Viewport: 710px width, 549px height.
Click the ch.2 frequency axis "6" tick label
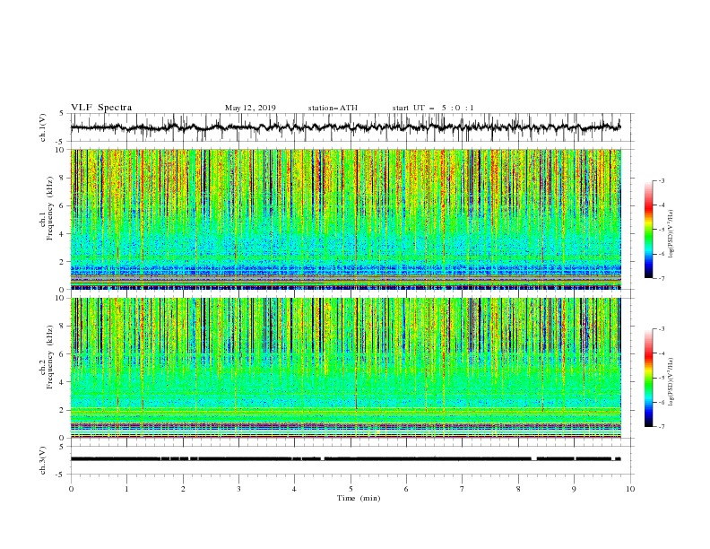[x=63, y=354]
